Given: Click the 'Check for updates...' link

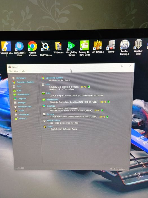Looking at the screenshot, I should point(118,169).
